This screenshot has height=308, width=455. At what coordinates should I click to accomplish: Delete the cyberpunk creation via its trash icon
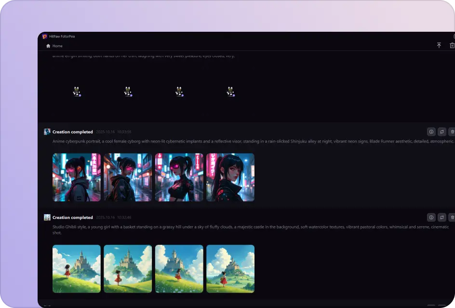click(452, 131)
